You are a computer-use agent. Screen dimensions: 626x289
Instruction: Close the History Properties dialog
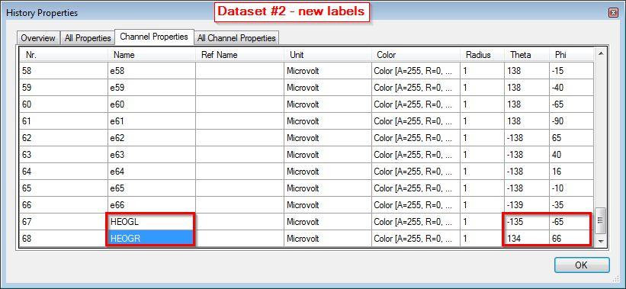tap(613, 13)
